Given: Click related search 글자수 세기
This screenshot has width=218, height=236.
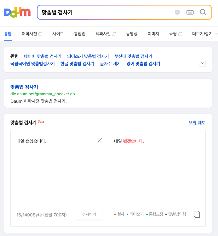Looking at the screenshot, I should (110, 63).
